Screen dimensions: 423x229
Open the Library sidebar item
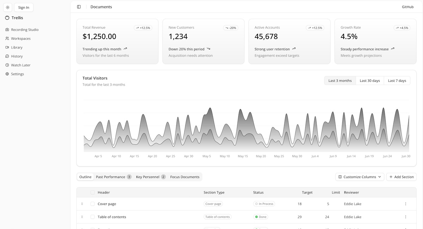tap(17, 47)
